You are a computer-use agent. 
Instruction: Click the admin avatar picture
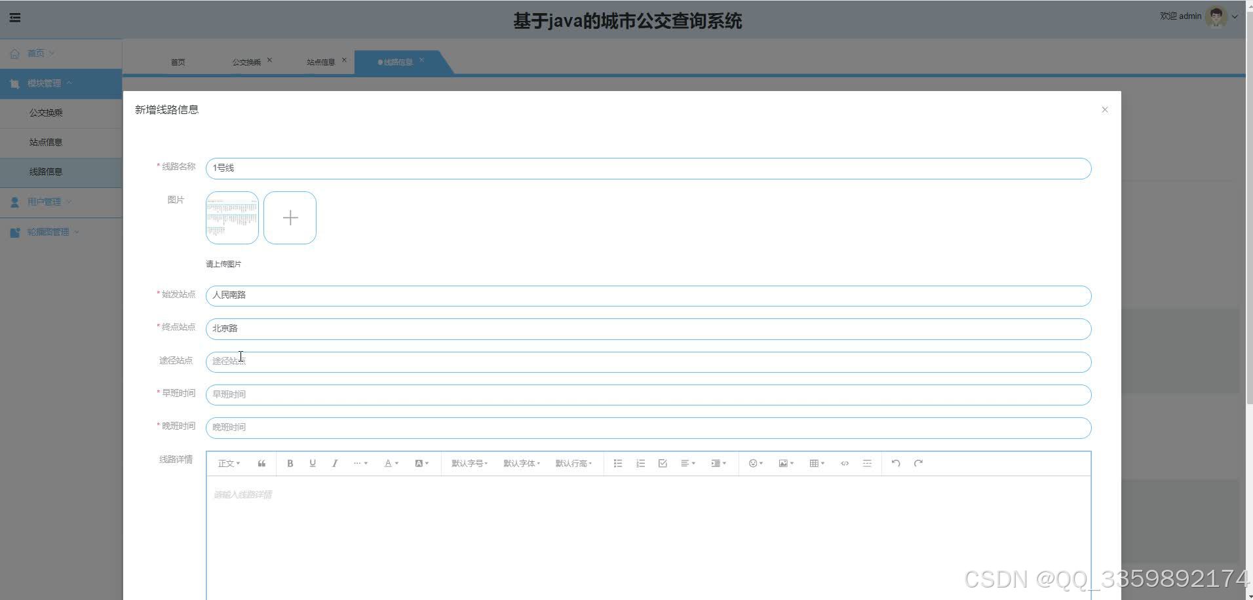[1216, 17]
